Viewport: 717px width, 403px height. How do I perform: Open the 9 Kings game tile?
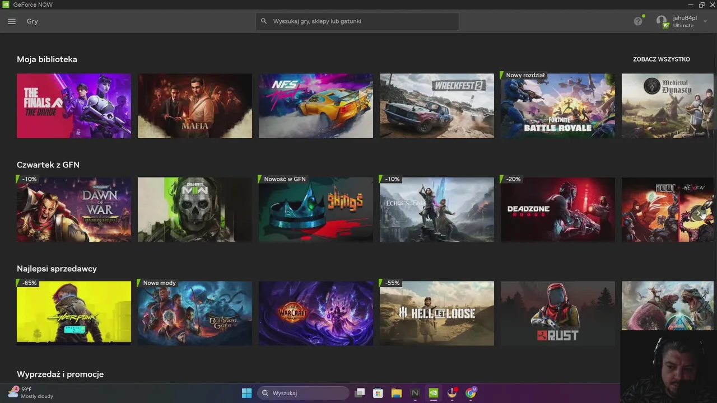click(316, 210)
